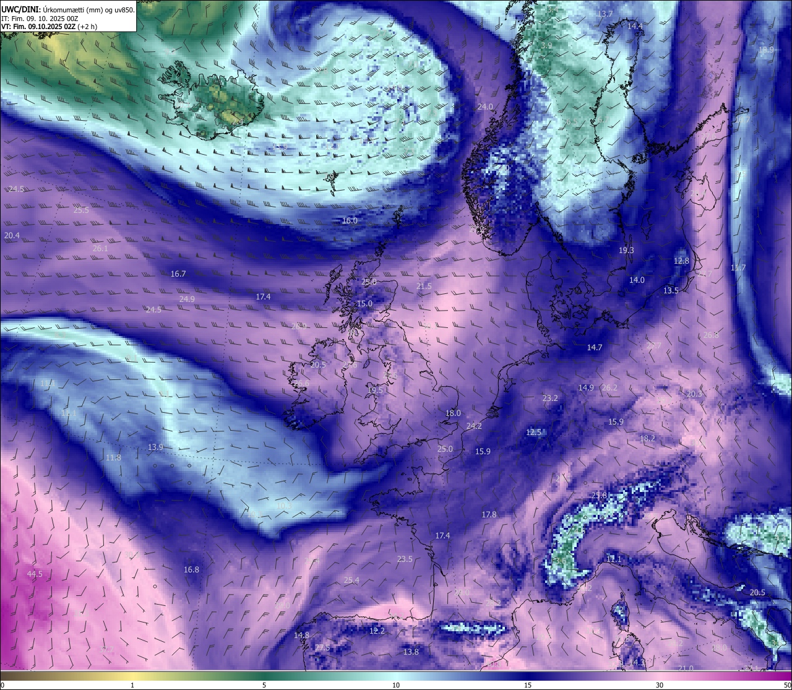Click the 13.8 value label
The width and height of the screenshot is (792, 690).
pos(411,652)
